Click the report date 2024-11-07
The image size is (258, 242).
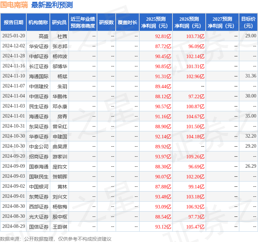click(x=14, y=86)
